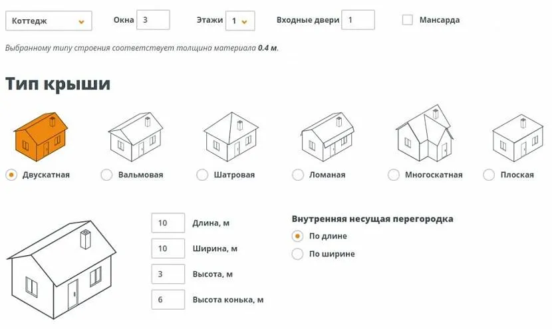
Task: Open the Коттедж building type dropdown
Action: pos(49,21)
